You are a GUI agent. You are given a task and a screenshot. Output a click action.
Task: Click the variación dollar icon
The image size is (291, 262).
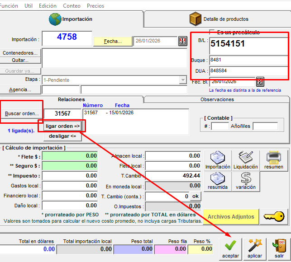click(x=246, y=181)
